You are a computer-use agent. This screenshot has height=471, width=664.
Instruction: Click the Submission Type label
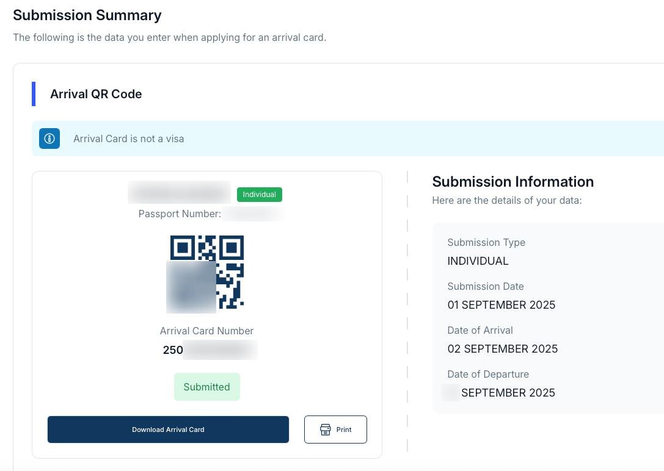[x=486, y=242]
